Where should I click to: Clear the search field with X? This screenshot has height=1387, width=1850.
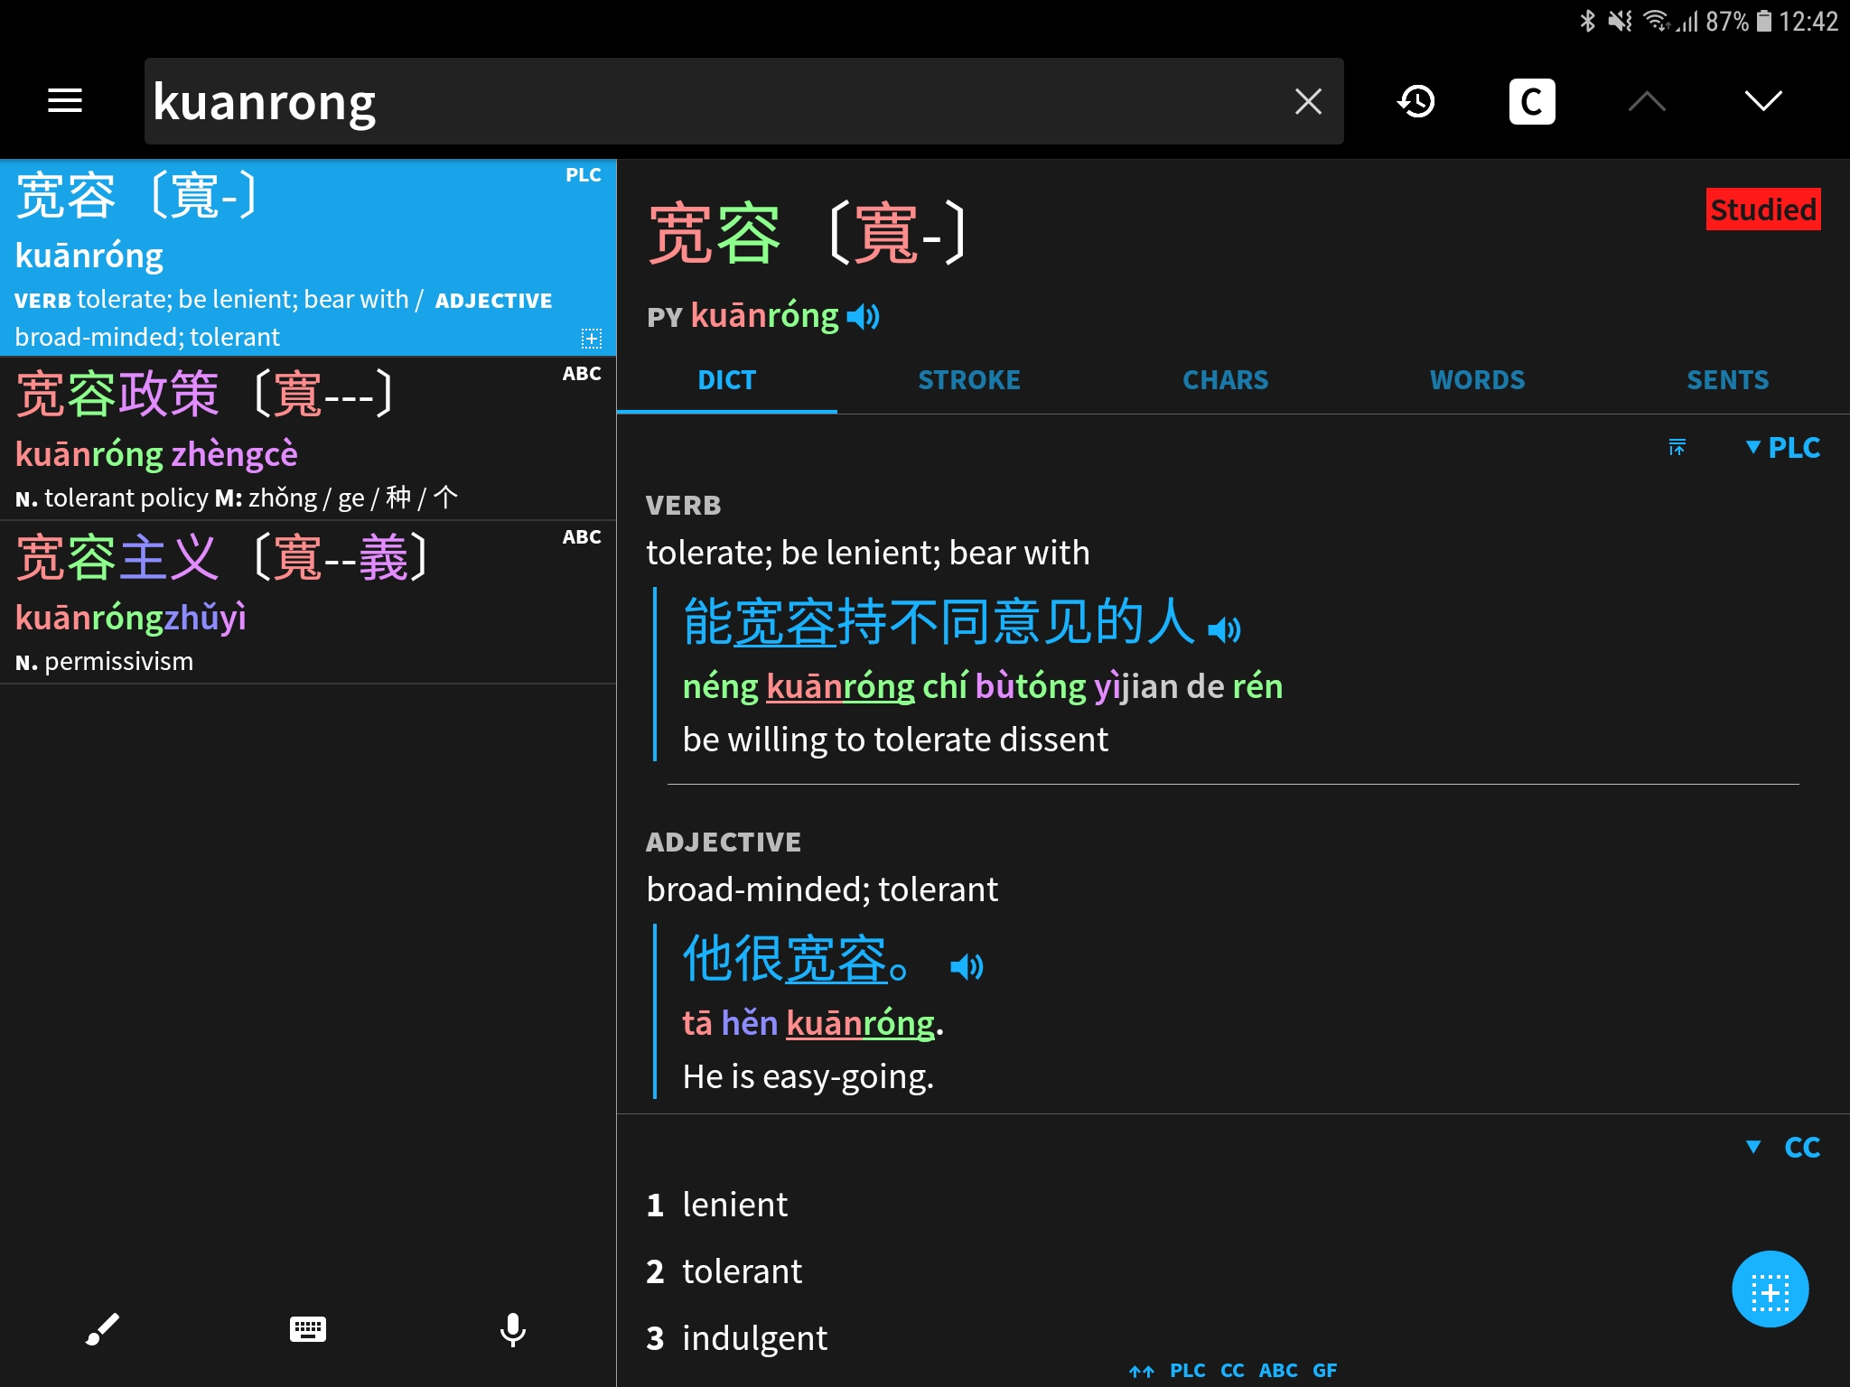(x=1308, y=101)
